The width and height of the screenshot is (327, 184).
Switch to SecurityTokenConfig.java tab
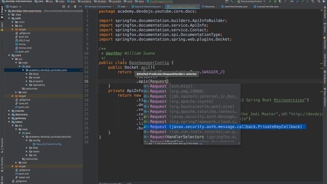point(148,7)
